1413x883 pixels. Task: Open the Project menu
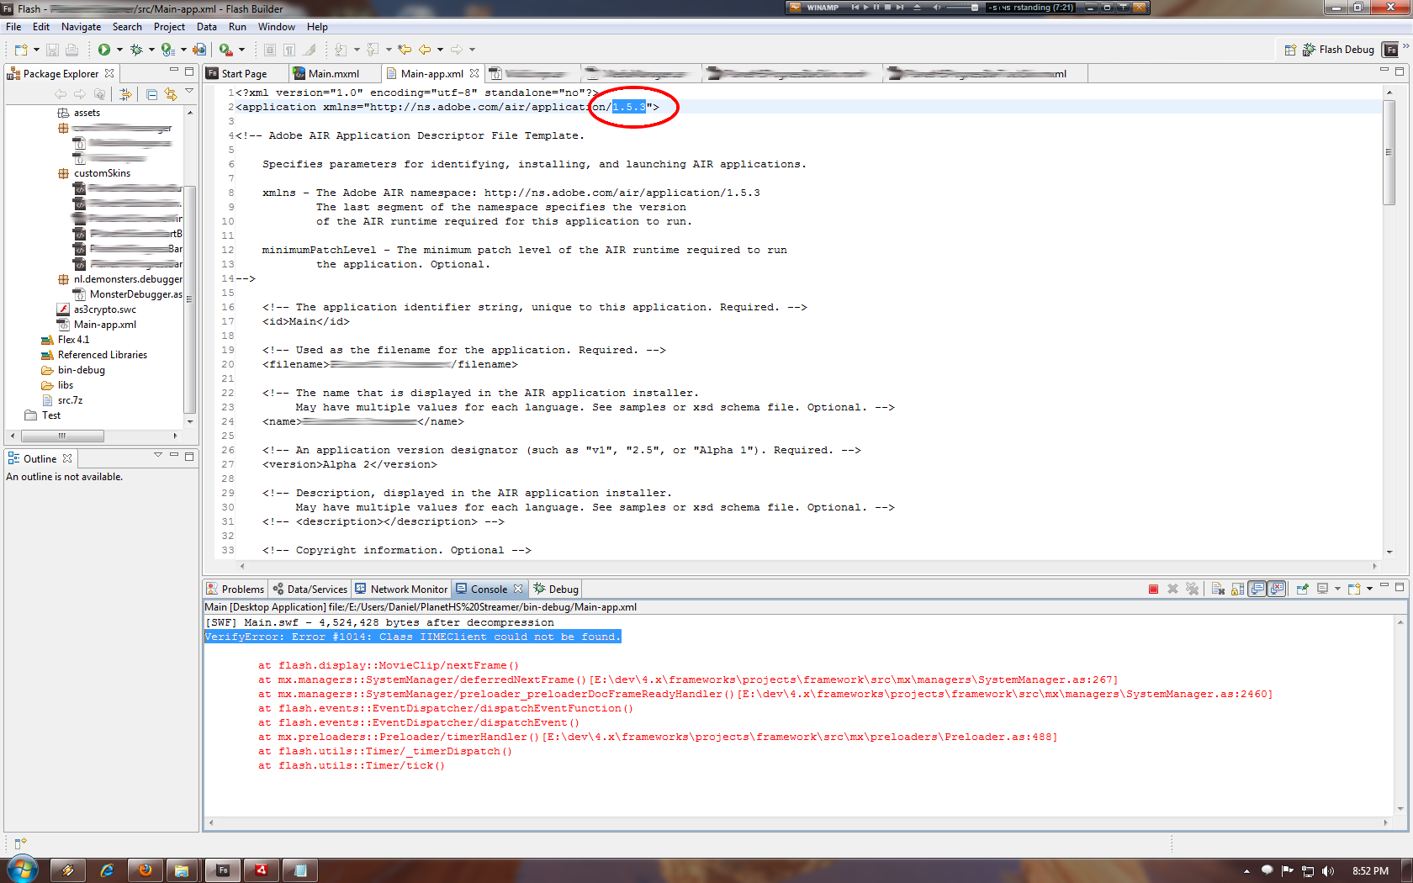coord(168,27)
